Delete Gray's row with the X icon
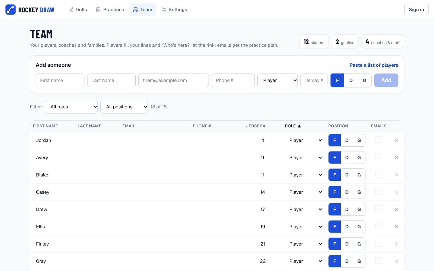 [396, 261]
